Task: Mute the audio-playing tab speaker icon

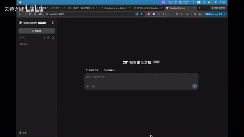Action: 93,8
